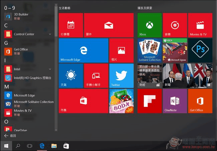The width and height of the screenshot is (217, 151).
Task: Click the Get Office tile
Action: (200, 101)
